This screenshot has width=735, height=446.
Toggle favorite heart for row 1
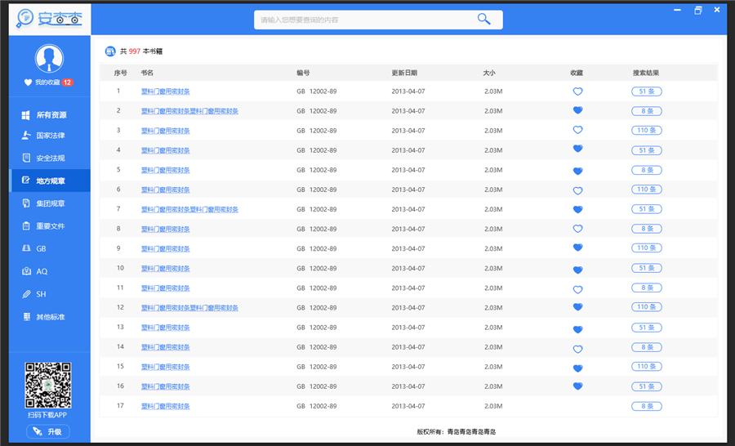pyautogui.click(x=577, y=91)
